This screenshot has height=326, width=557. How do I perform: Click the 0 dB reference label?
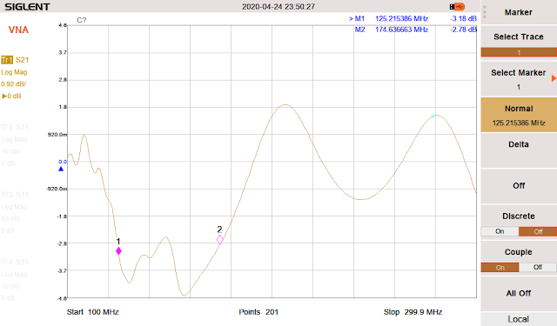[x=11, y=96]
